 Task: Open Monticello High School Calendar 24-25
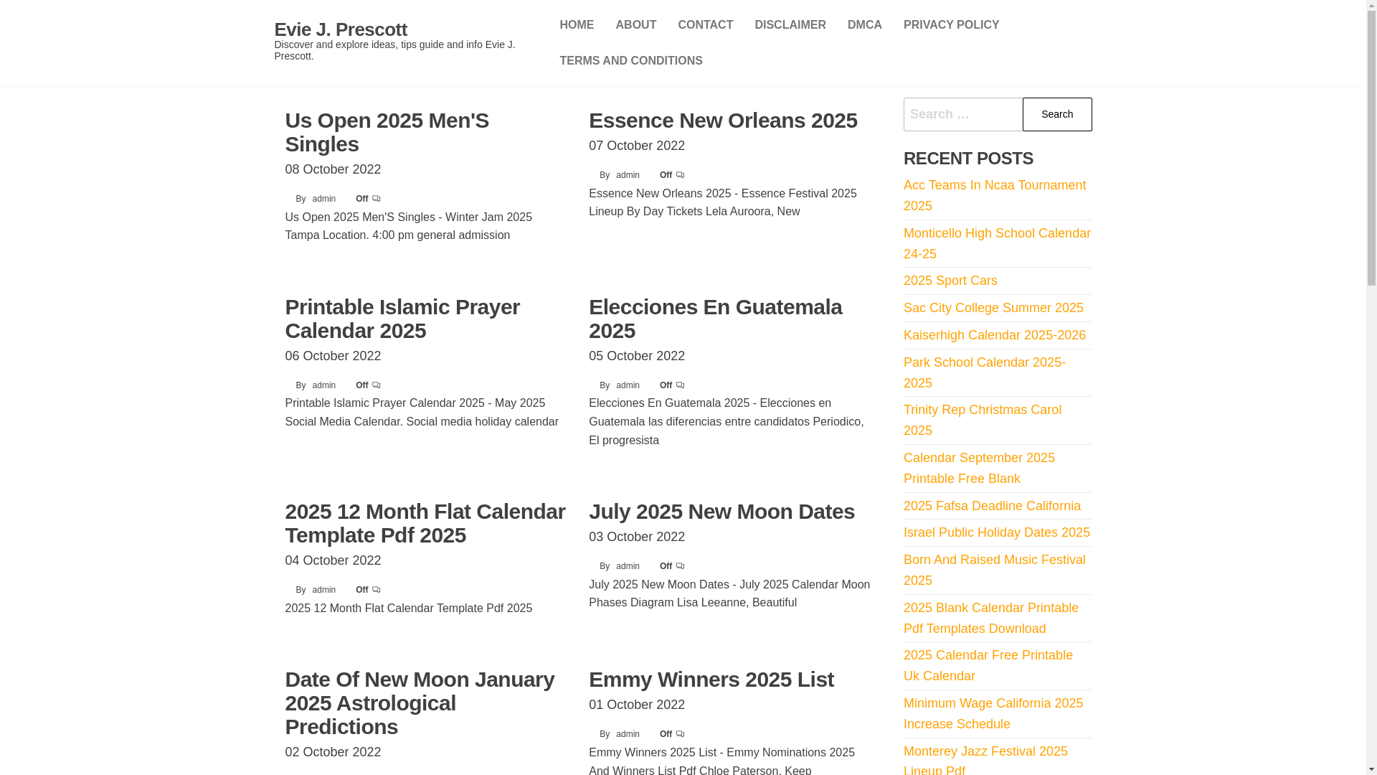[x=997, y=243]
